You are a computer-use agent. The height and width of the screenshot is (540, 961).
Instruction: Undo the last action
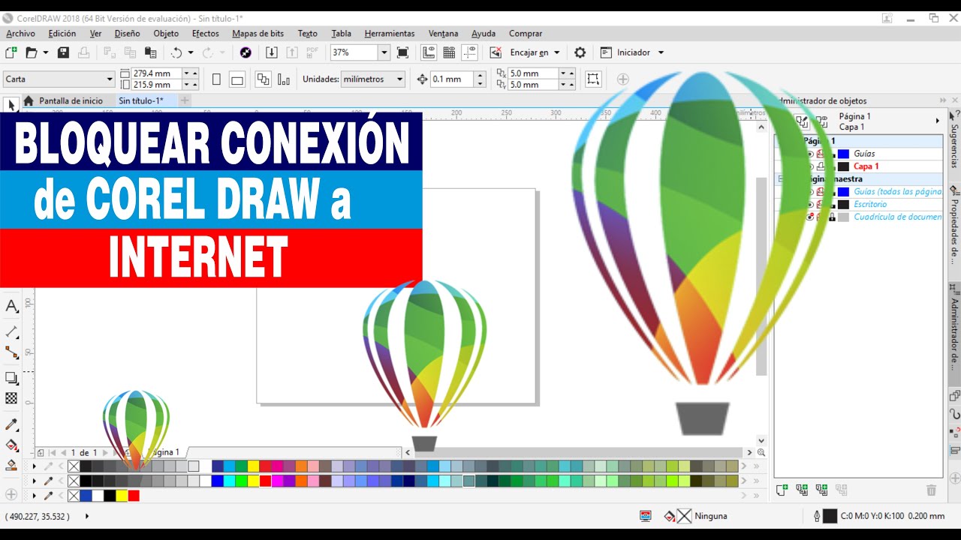[x=176, y=52]
